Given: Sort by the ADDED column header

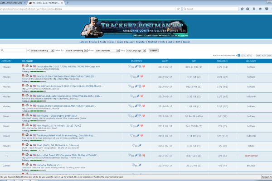Looking at the screenshot, I should [165, 61].
